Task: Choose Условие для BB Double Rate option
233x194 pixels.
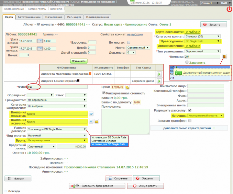Action: 108,137
